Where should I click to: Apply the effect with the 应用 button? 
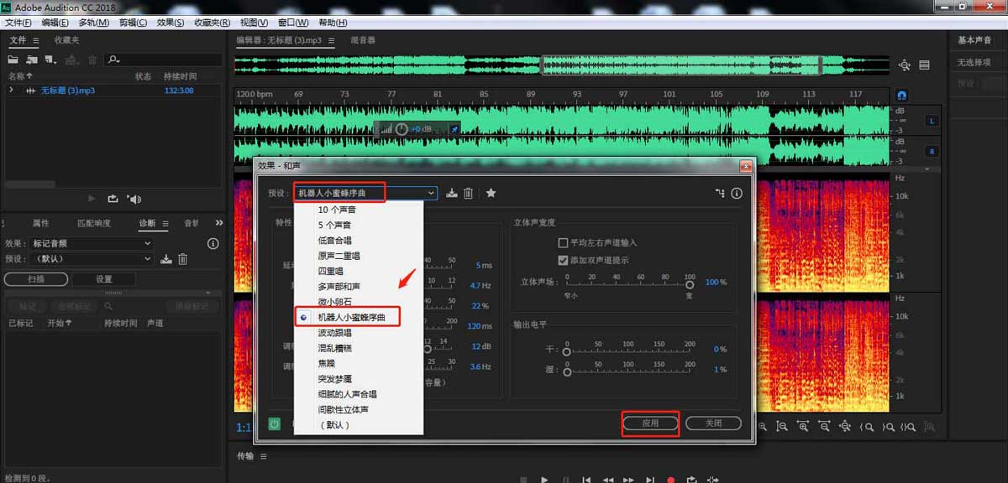[650, 423]
